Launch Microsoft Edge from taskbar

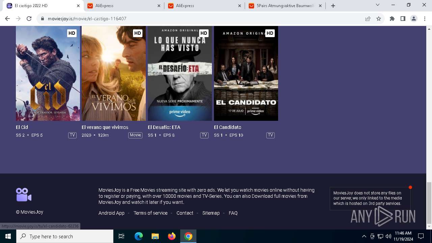pyautogui.click(x=139, y=236)
